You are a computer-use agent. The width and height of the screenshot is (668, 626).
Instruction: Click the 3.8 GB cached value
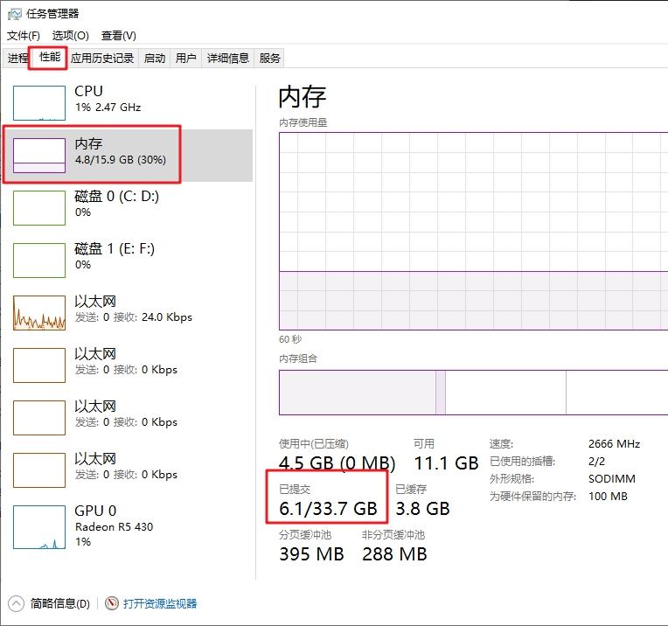(x=422, y=508)
